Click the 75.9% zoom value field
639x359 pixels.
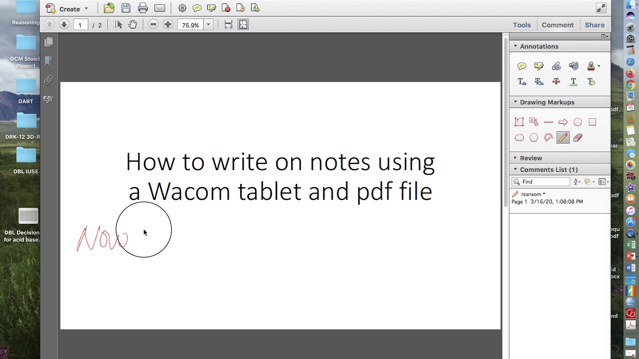tap(190, 24)
